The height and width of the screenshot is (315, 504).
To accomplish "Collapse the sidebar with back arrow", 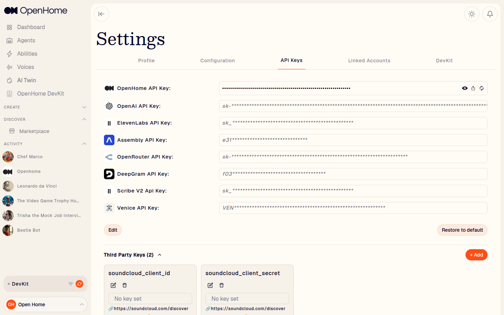I will pyautogui.click(x=101, y=14).
